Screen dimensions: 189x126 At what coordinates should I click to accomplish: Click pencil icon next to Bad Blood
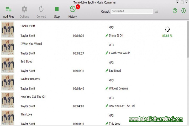point(107,71)
